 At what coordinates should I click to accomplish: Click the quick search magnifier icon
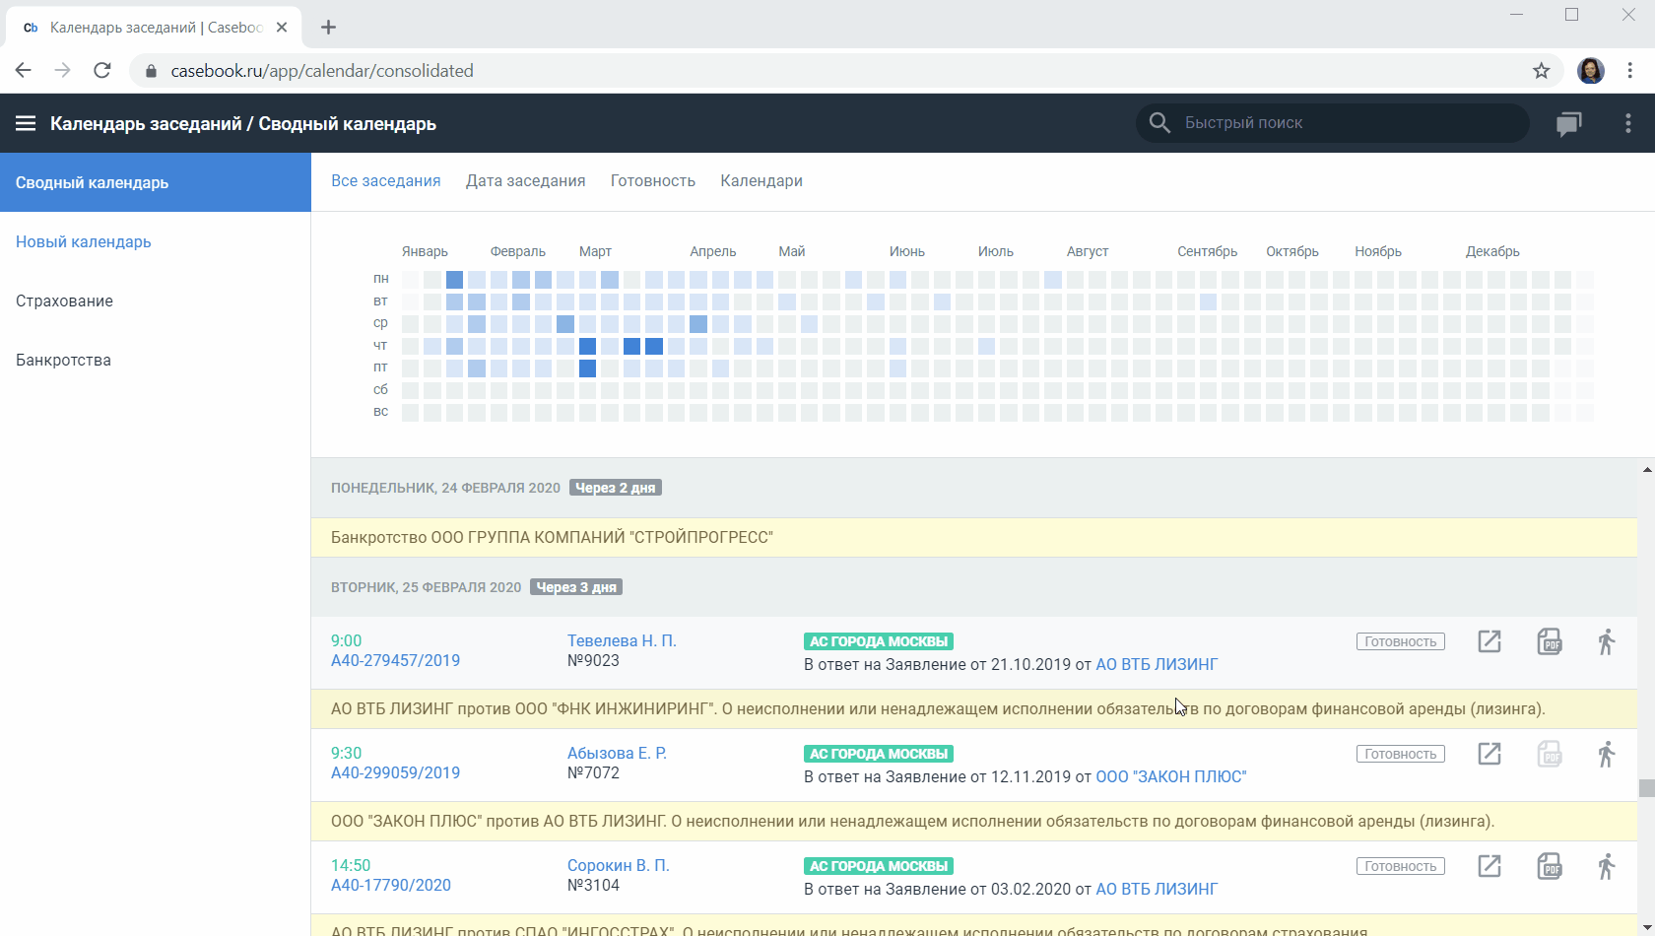click(1159, 123)
